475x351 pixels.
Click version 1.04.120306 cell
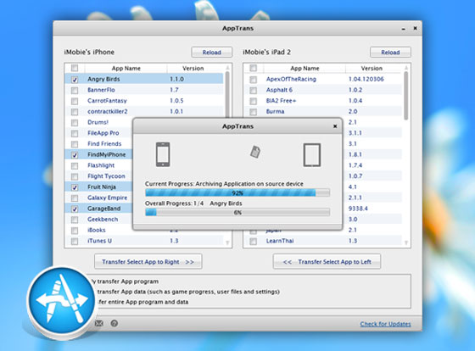366,79
